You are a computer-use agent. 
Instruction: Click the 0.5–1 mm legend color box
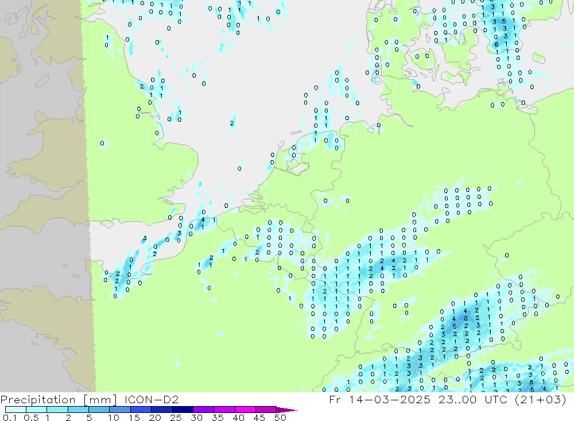point(36,410)
